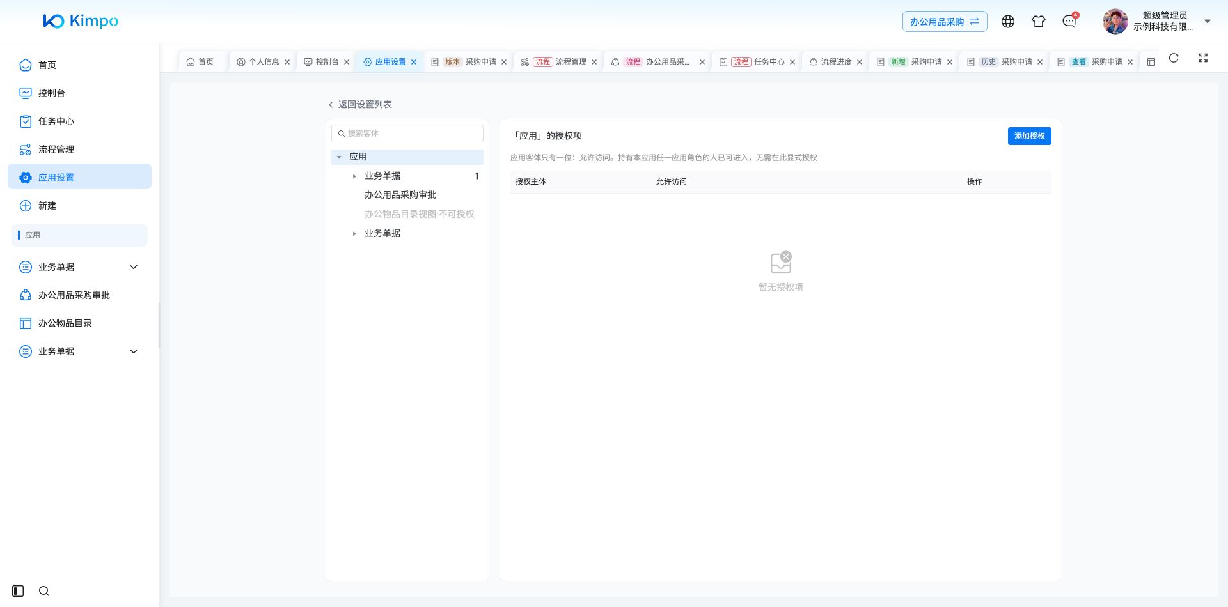Click 返回设置列表 link
Viewport: 1228px width, 607px height.
[359, 104]
